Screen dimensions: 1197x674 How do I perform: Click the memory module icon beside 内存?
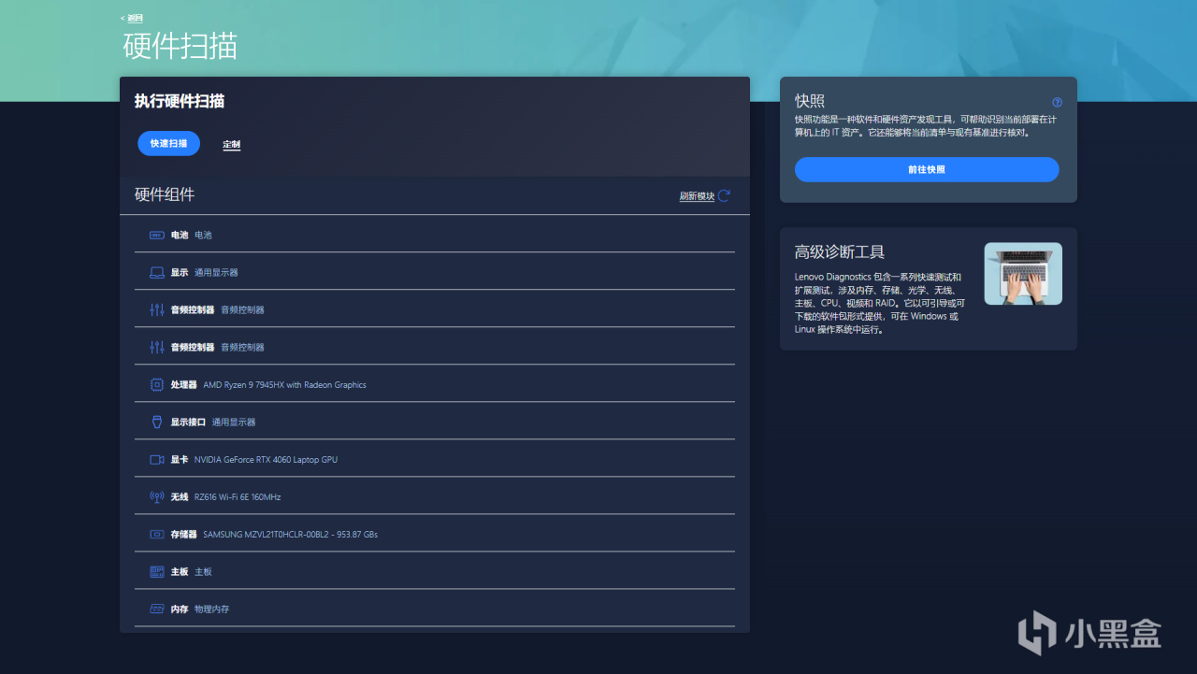coord(157,609)
